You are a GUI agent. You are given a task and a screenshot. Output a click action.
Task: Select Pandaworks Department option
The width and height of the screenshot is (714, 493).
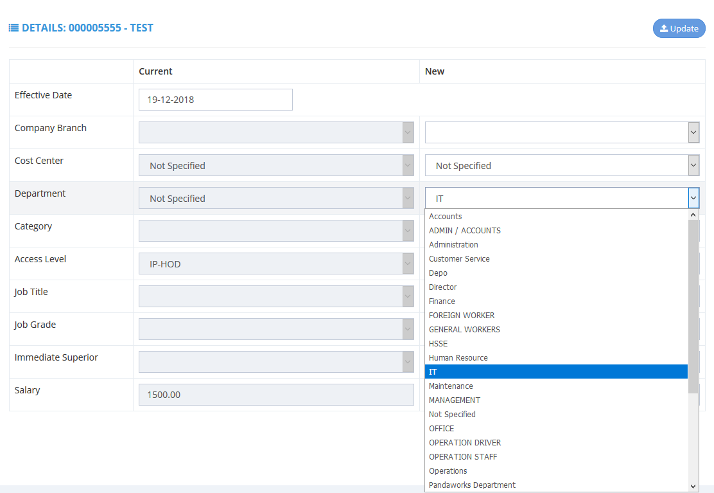point(472,485)
